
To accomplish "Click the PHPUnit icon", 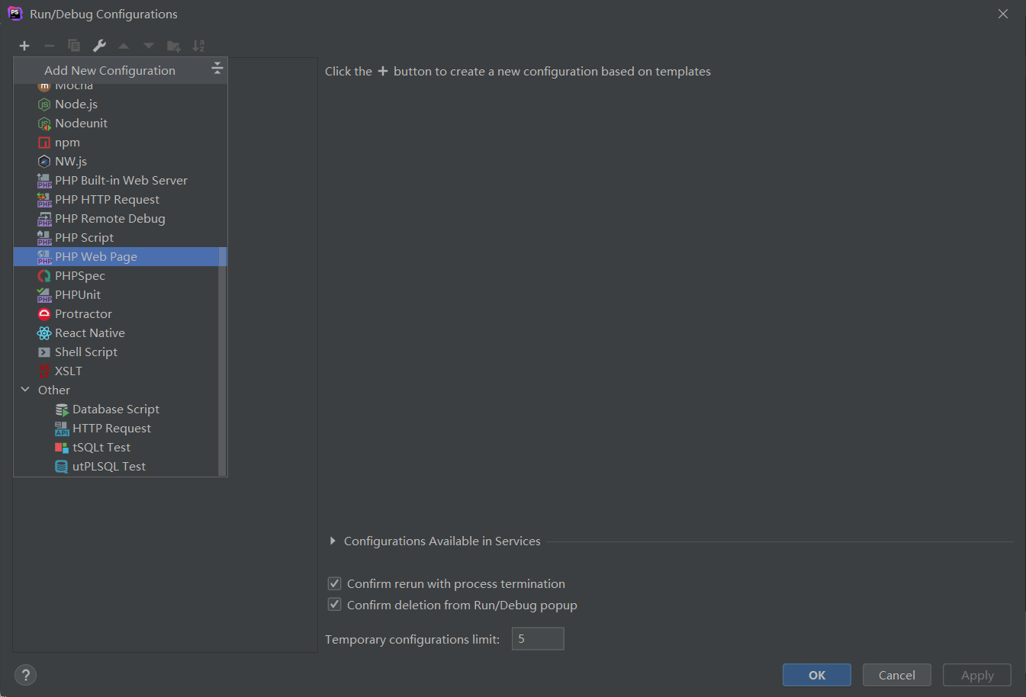I will pyautogui.click(x=44, y=295).
